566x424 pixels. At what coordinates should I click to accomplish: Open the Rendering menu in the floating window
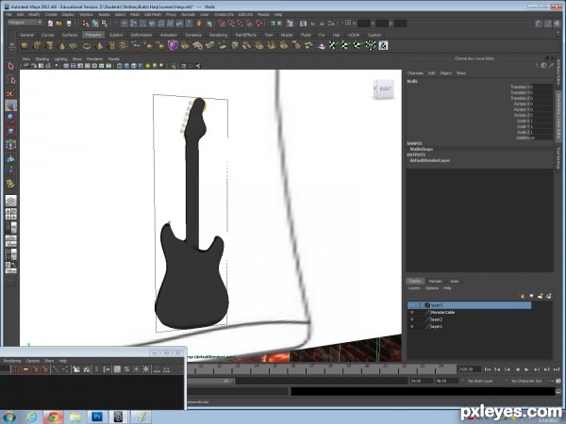(12, 361)
